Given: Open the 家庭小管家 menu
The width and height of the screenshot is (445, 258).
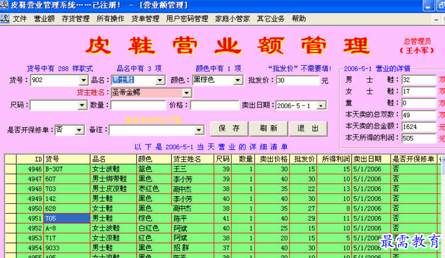Looking at the screenshot, I should (233, 18).
